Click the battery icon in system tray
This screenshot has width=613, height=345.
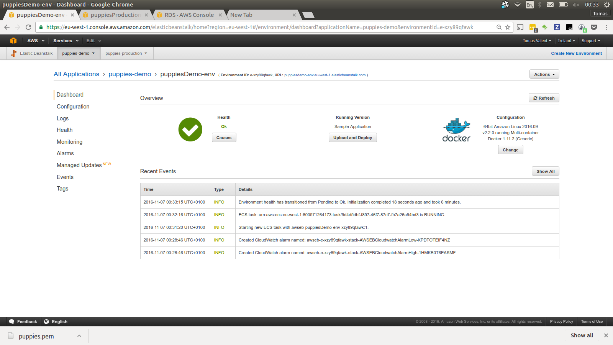[563, 5]
